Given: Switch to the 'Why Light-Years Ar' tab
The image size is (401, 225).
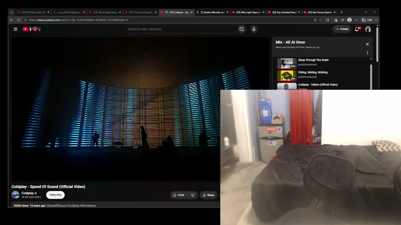Looking at the screenshot, I should point(248,12).
